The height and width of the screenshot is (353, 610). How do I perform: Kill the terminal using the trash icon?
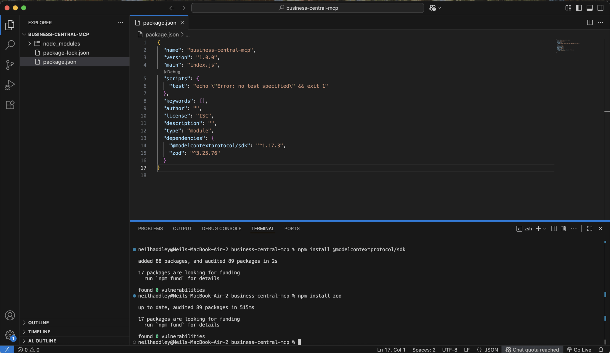click(x=563, y=228)
